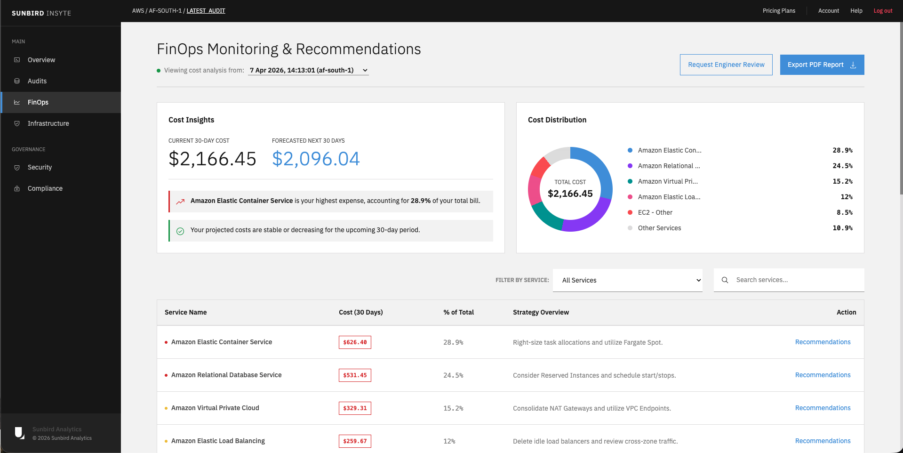Viewport: 903px width, 453px height.
Task: Open Recommendations for Amazon Relational Database Service
Action: (823, 375)
